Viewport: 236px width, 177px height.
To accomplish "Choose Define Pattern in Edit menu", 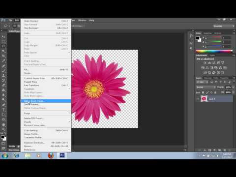I will click(46, 104).
